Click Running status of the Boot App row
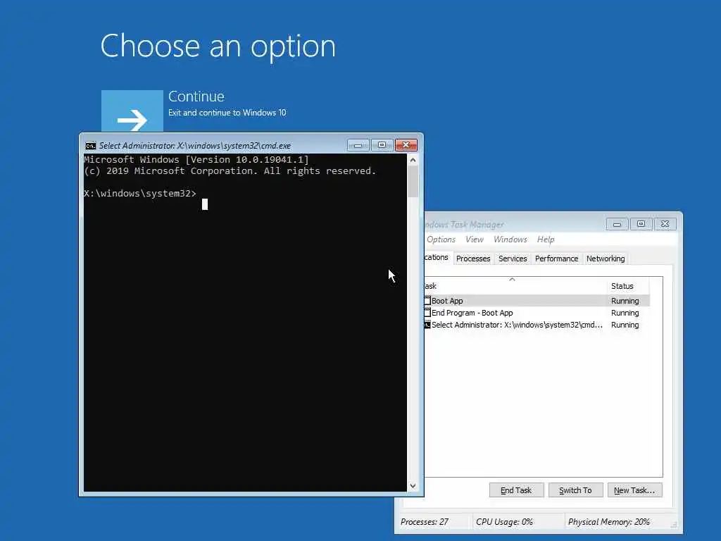The image size is (721, 541). click(625, 301)
